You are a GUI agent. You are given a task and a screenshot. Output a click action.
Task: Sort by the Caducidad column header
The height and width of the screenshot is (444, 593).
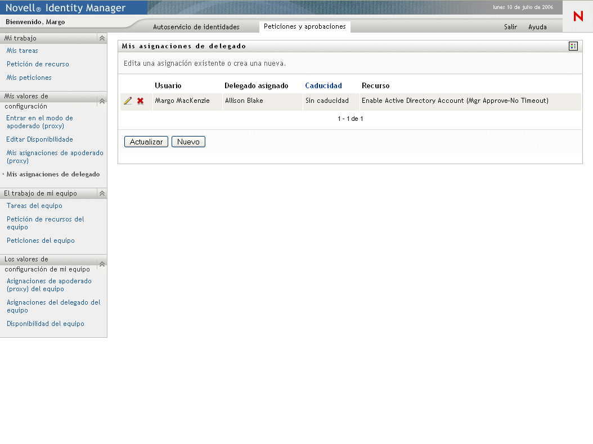[324, 86]
